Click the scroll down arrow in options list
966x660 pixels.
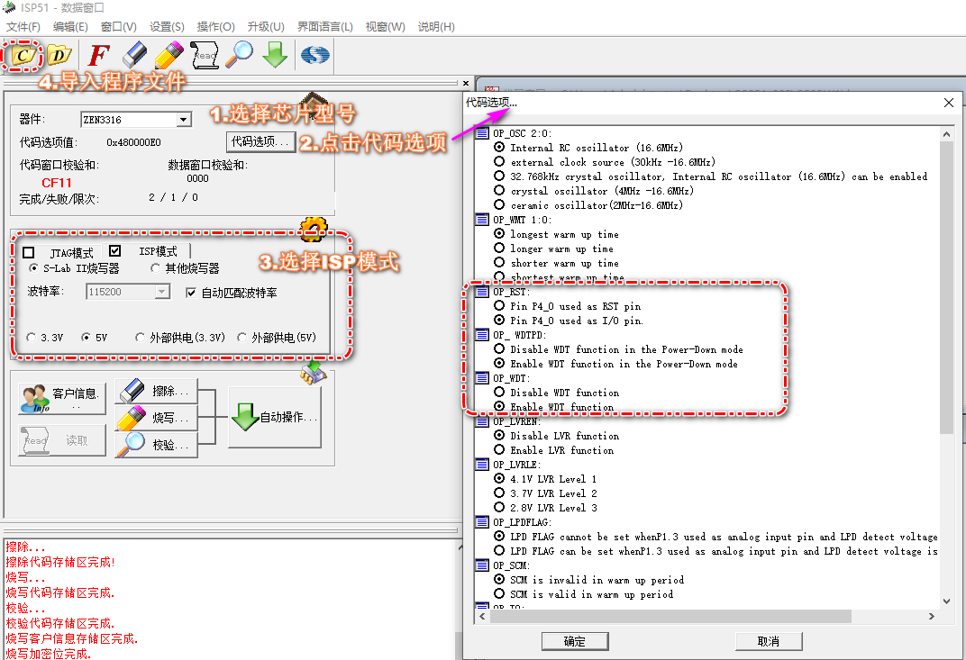946,601
